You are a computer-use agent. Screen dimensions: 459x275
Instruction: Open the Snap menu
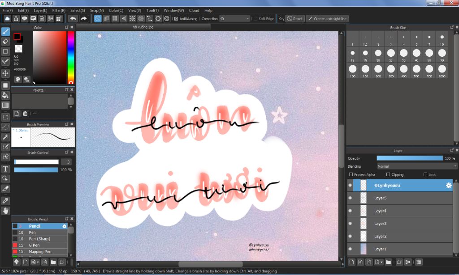pos(97,11)
